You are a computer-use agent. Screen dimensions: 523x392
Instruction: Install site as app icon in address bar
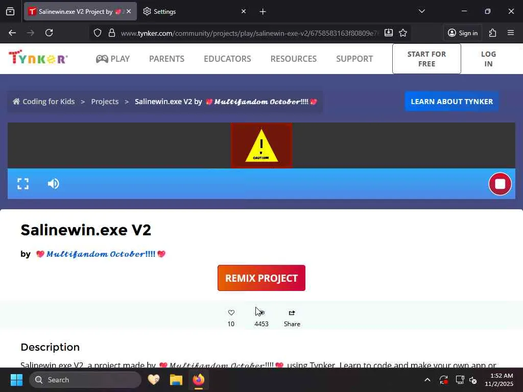[x=388, y=33]
